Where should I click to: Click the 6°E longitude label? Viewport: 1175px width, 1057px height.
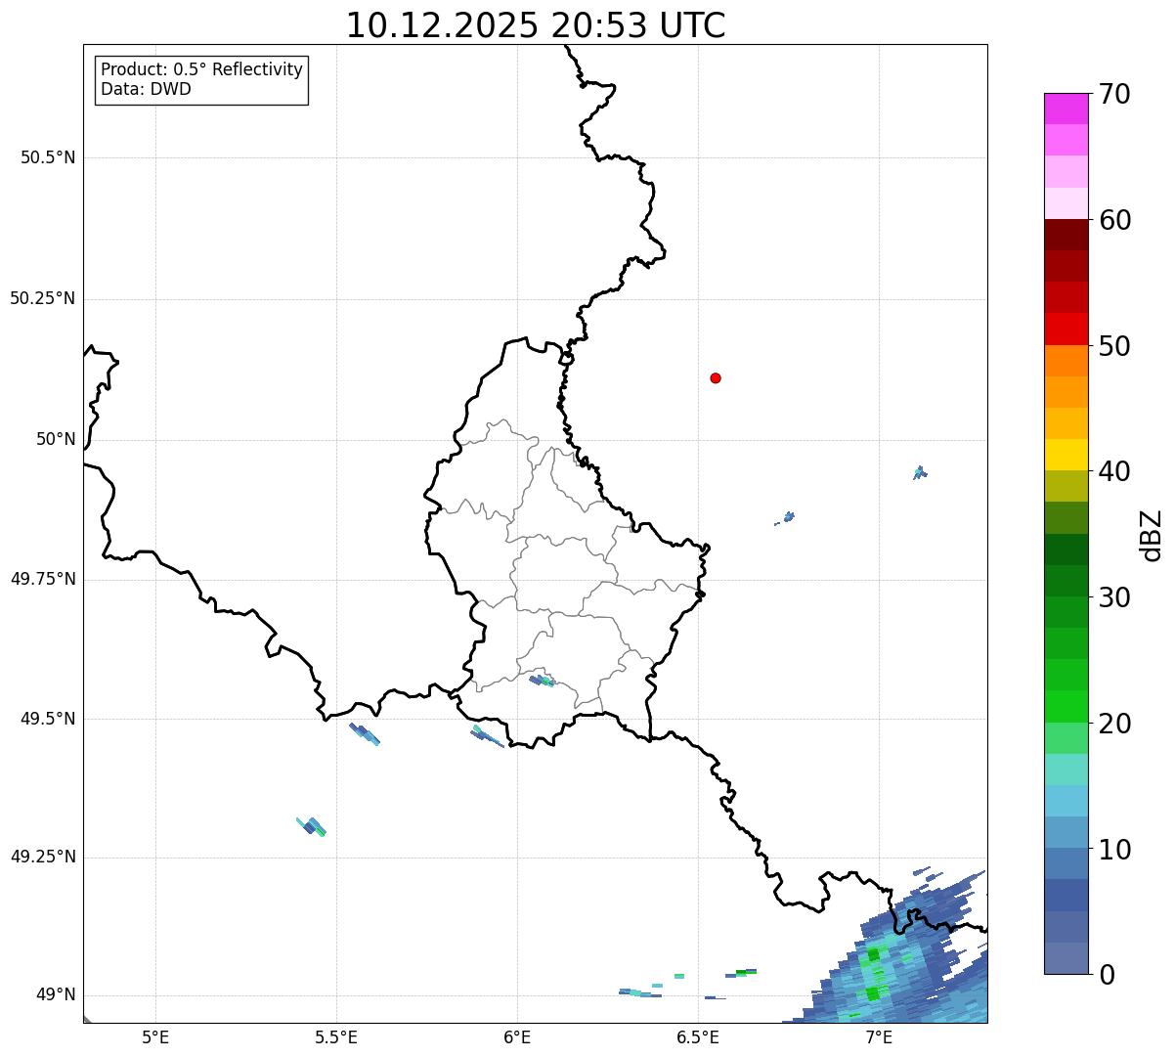pos(517,1036)
